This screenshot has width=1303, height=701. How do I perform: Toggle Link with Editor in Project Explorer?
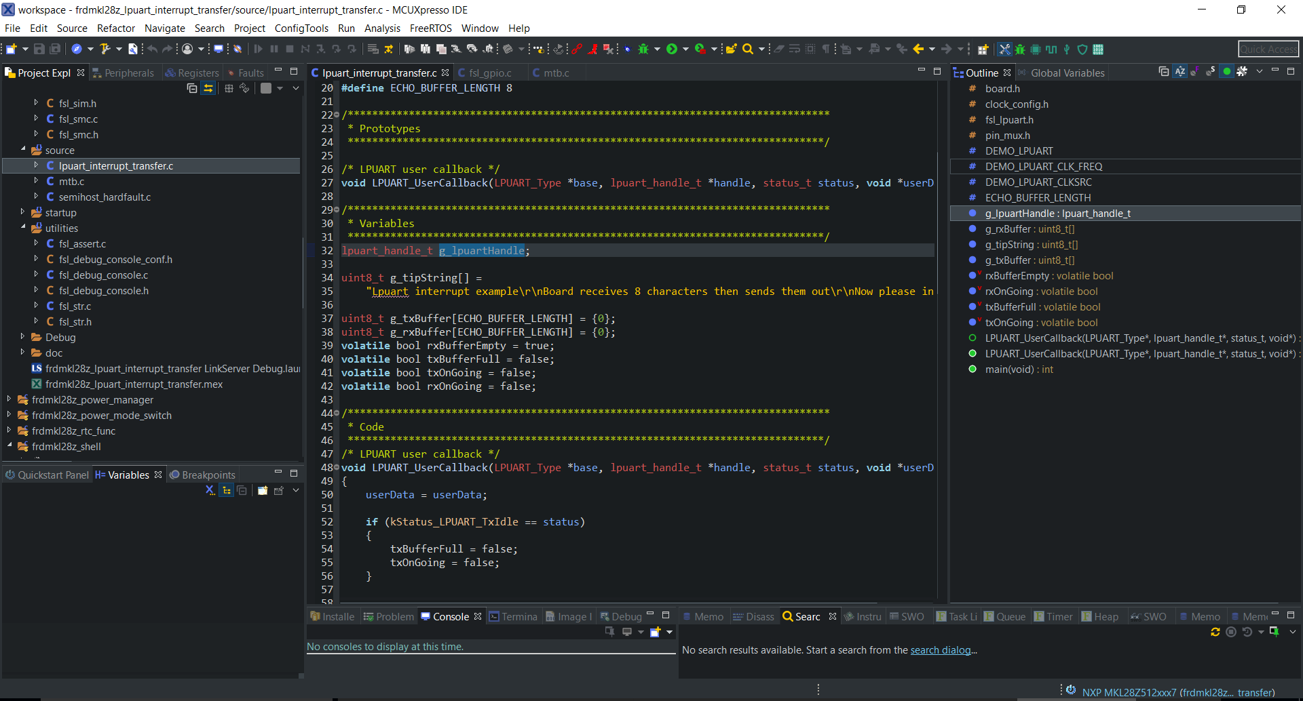(x=208, y=88)
